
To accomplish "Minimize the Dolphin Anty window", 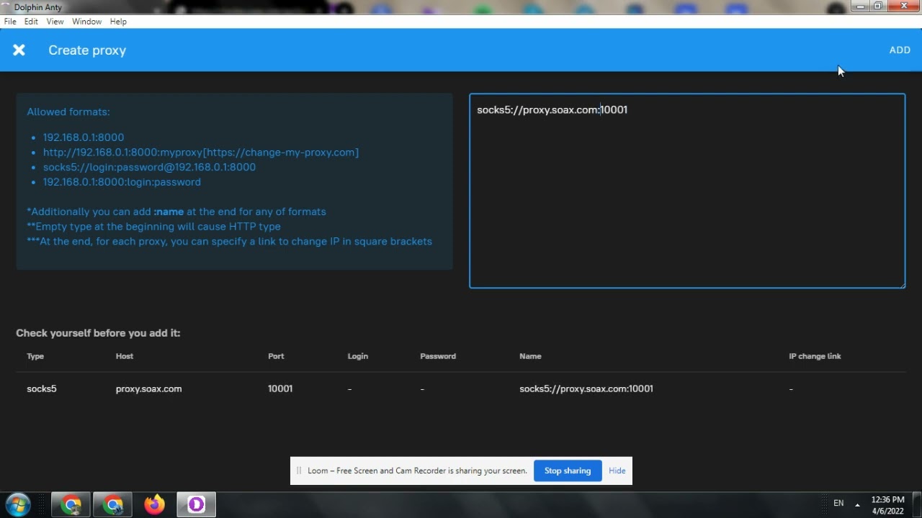I will click(859, 6).
